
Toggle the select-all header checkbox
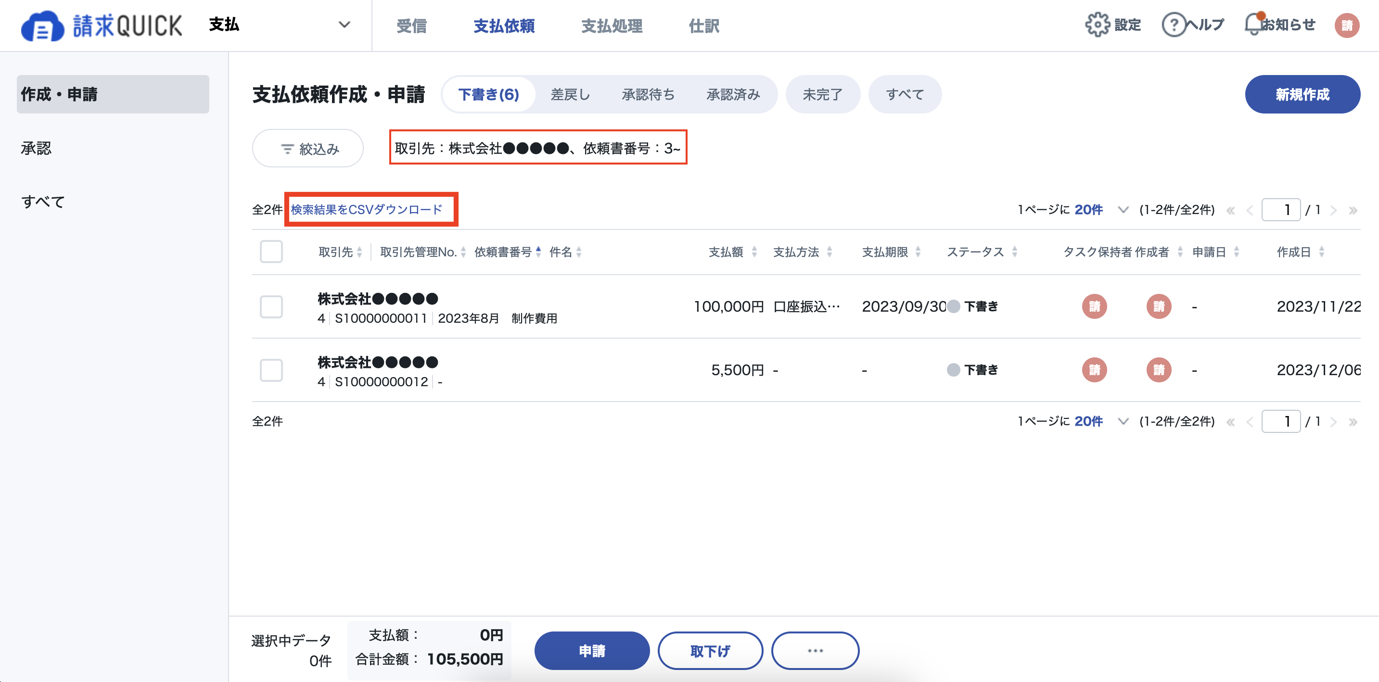tap(271, 252)
